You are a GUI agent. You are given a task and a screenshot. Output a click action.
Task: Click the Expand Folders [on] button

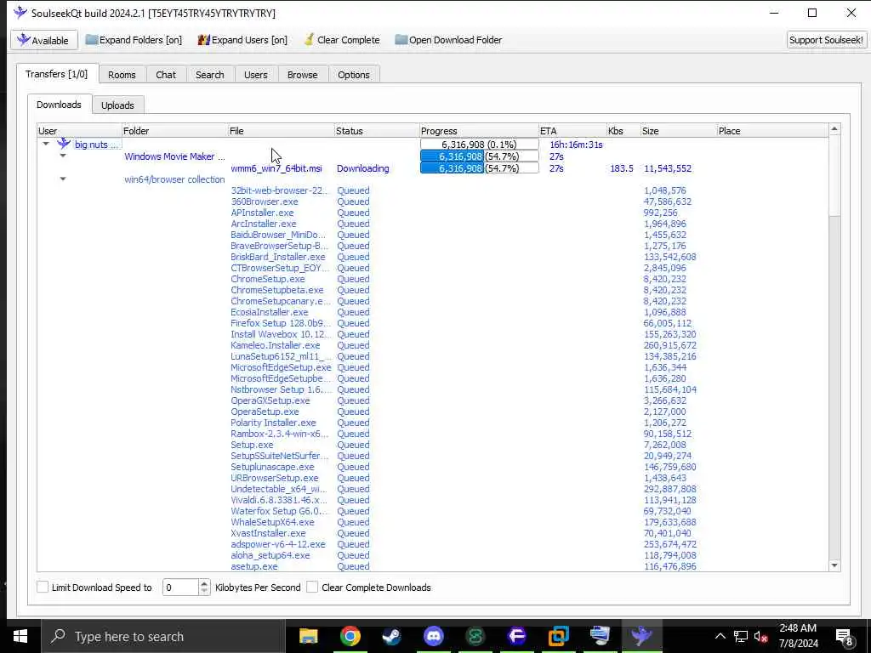pyautogui.click(x=134, y=40)
